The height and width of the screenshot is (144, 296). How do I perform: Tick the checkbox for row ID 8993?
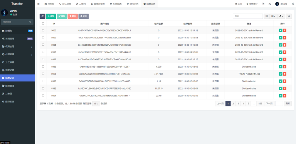point(43,81)
